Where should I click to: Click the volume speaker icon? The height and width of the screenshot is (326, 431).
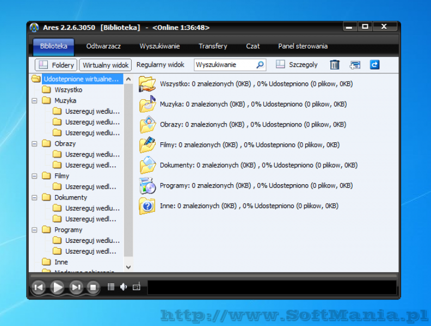pos(124,287)
